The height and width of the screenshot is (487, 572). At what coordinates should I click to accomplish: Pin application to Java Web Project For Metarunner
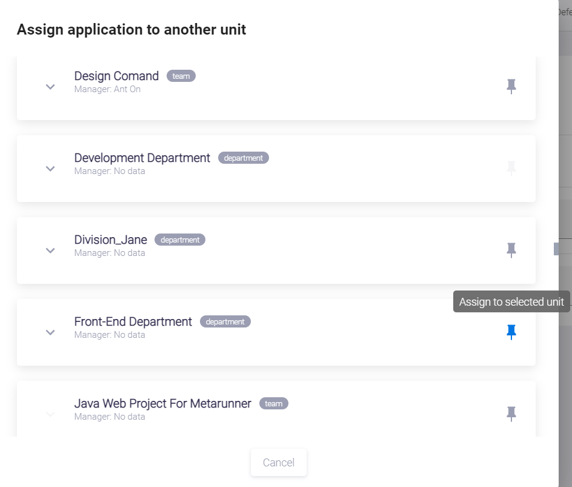(x=511, y=414)
